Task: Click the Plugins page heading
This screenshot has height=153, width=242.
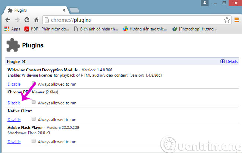Action: pos(33,45)
